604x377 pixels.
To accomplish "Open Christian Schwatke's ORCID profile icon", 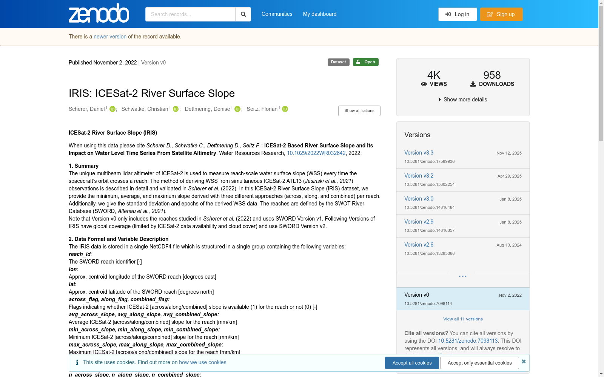I will (176, 109).
